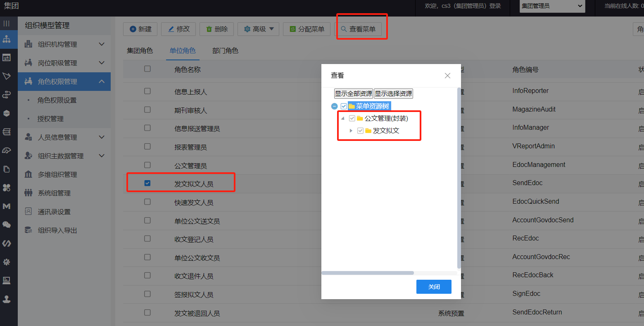The height and width of the screenshot is (326, 644).
Task: Click the database icon beside 组织导入导出
Action: click(x=29, y=230)
